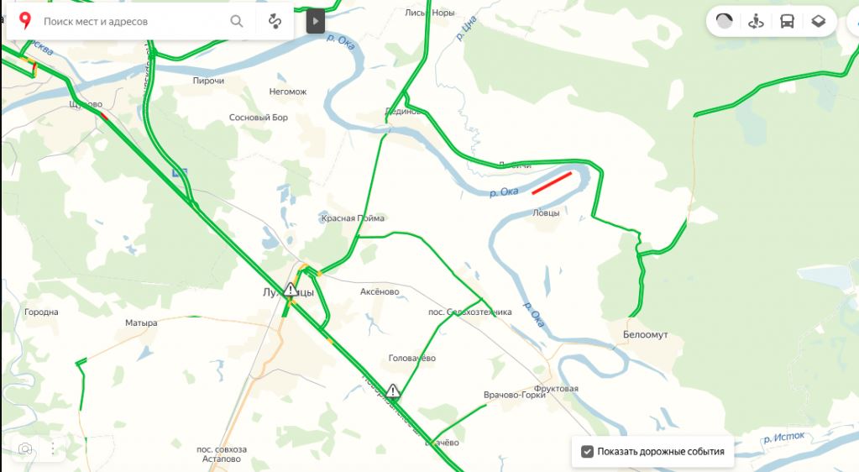Click the camera icon in bottom-left corner
This screenshot has height=472, width=859.
pyautogui.click(x=25, y=449)
